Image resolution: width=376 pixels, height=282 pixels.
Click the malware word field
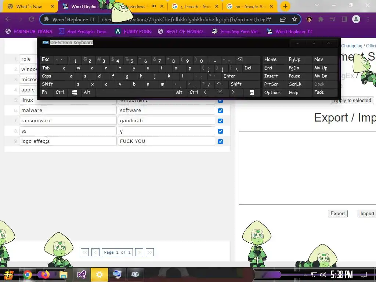click(68, 110)
